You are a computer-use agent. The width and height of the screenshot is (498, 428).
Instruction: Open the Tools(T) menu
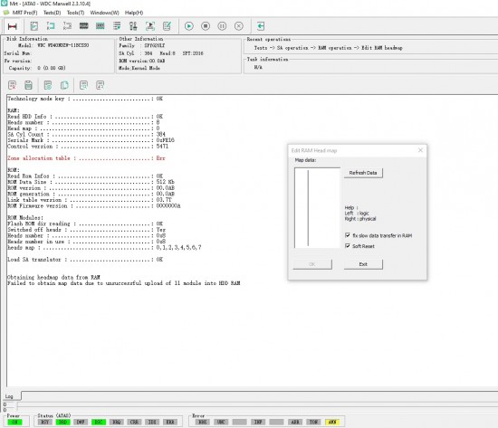coord(75,13)
